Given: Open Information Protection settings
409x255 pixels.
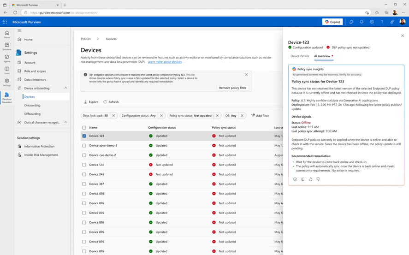Looking at the screenshot, I should (x=39, y=146).
